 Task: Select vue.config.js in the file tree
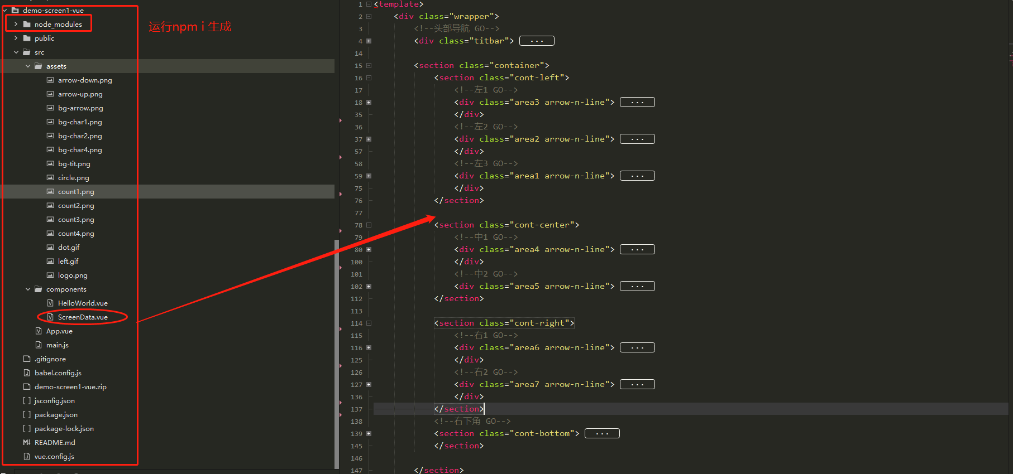point(54,457)
